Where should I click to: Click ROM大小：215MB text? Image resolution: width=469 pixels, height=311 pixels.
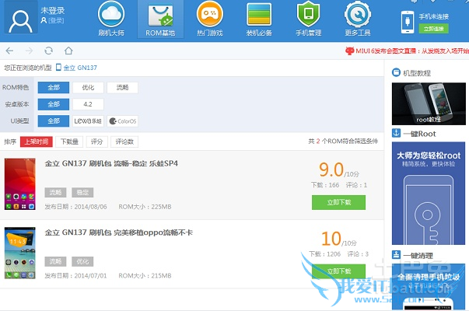click(x=145, y=276)
